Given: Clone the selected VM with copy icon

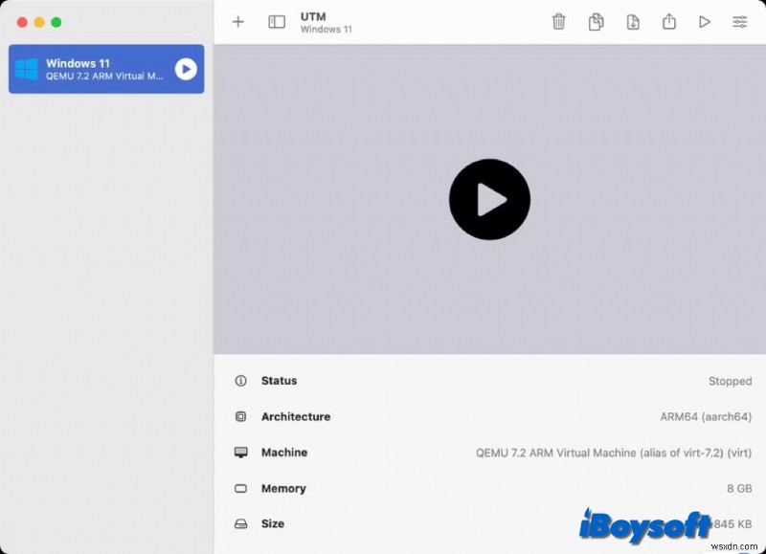Looking at the screenshot, I should tap(596, 21).
